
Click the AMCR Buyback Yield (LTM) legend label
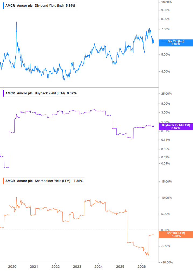(x=40, y=93)
